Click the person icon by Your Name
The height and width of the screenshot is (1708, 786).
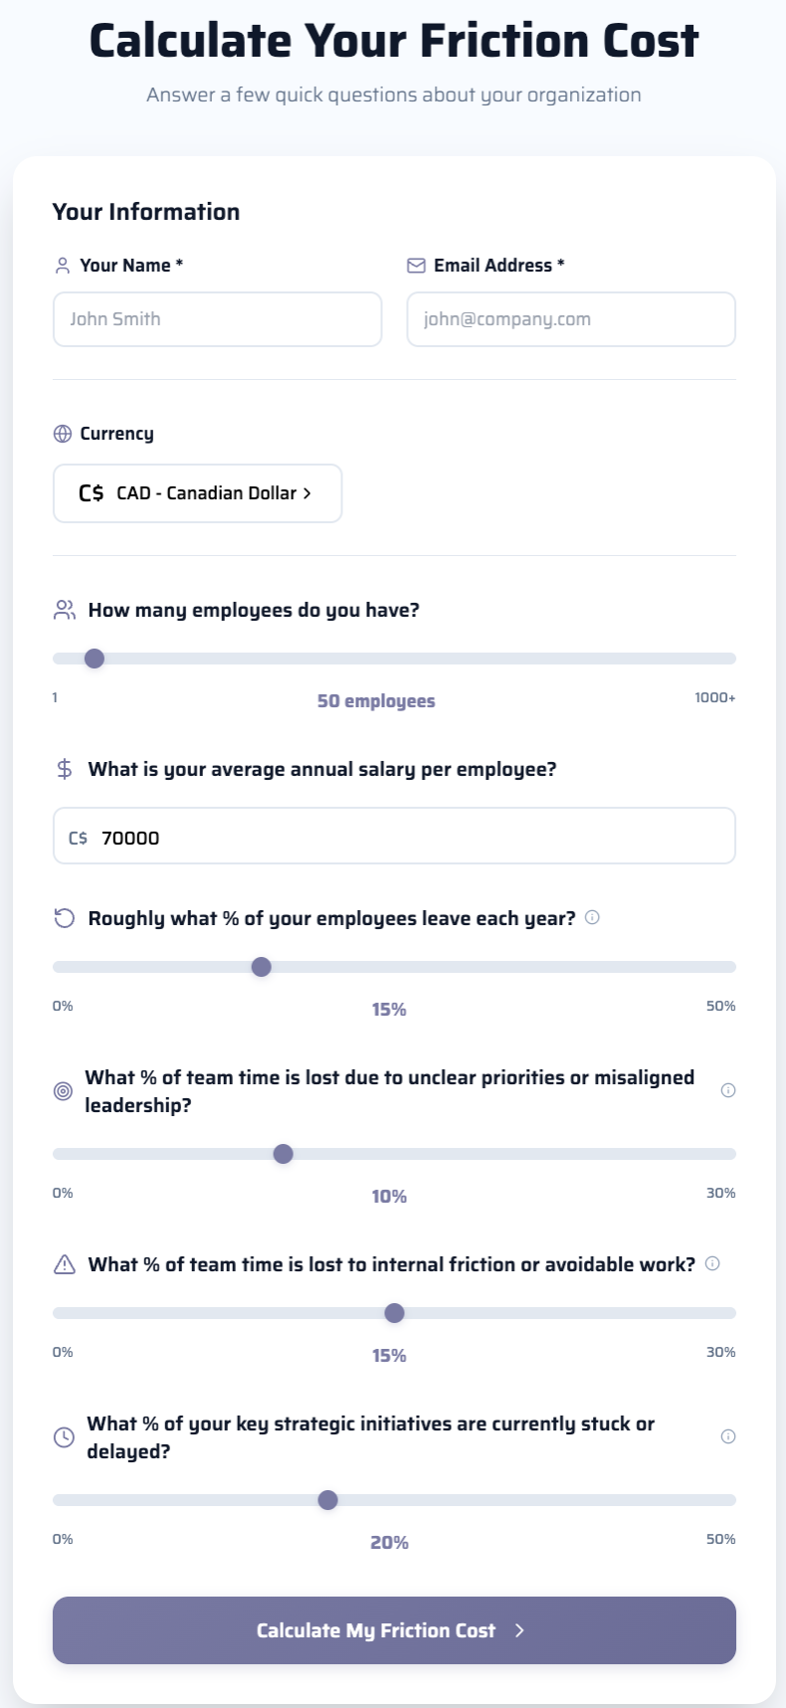(x=63, y=266)
